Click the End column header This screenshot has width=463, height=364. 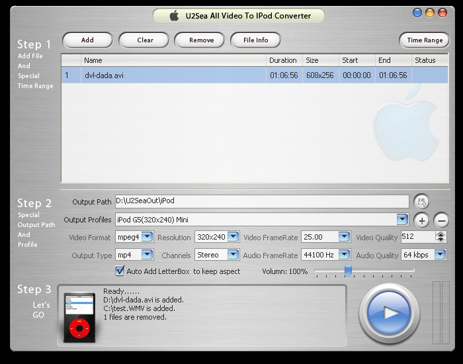[394, 60]
